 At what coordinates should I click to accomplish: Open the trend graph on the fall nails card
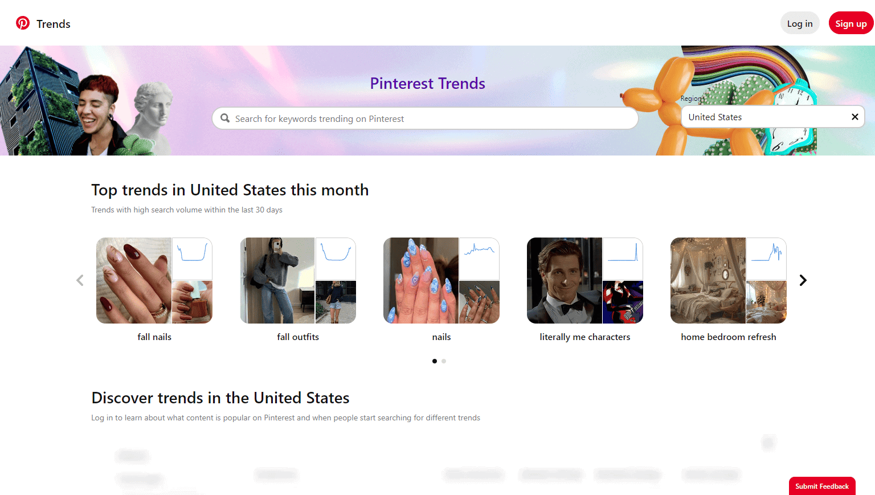(x=192, y=259)
